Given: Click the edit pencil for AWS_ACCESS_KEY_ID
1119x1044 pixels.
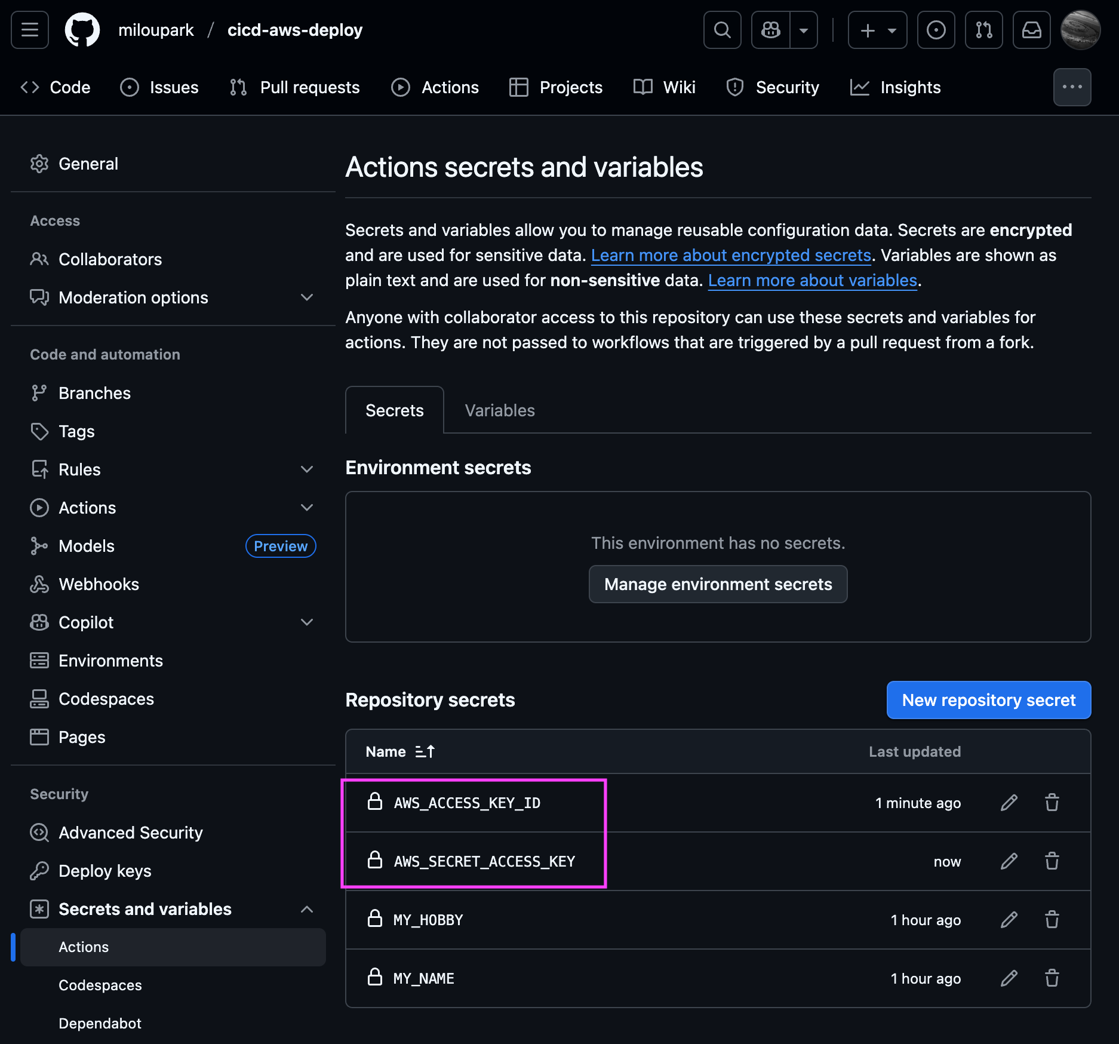Looking at the screenshot, I should pos(1009,803).
